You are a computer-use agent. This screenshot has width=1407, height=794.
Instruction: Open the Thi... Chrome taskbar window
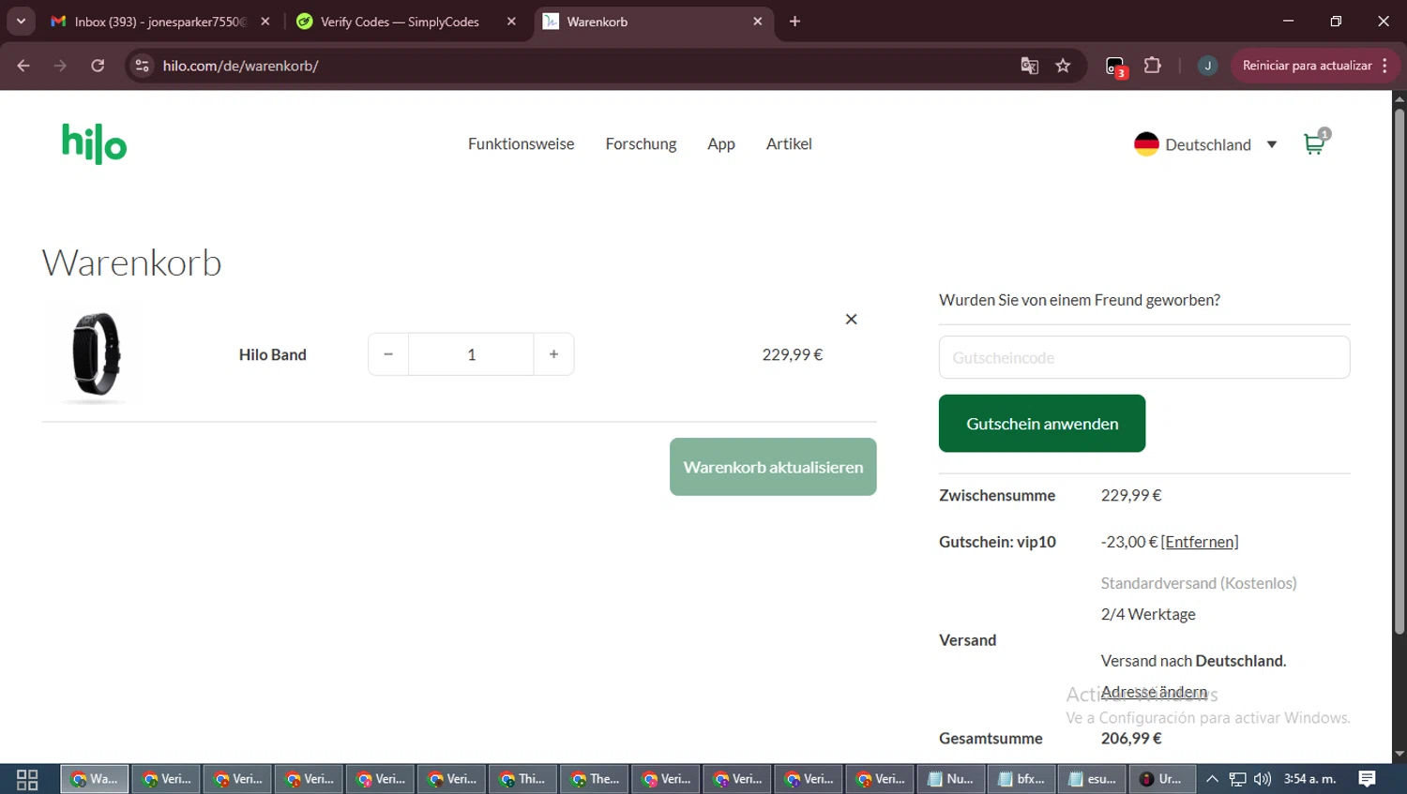(x=522, y=779)
